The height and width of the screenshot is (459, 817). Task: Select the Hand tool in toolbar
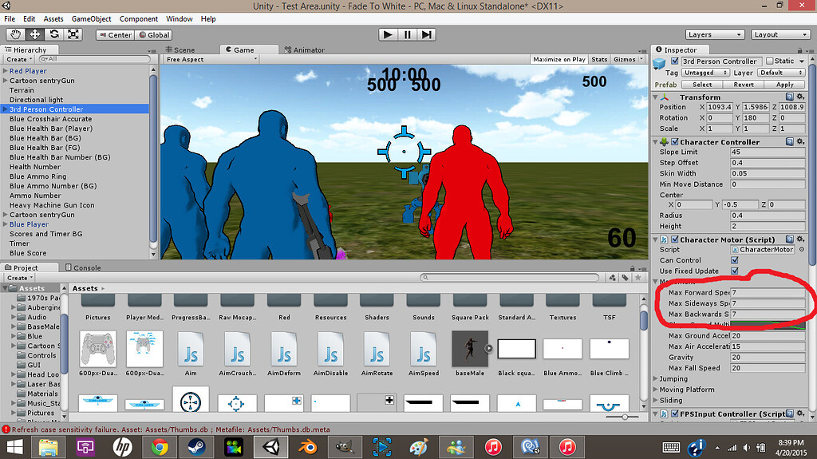click(x=15, y=34)
